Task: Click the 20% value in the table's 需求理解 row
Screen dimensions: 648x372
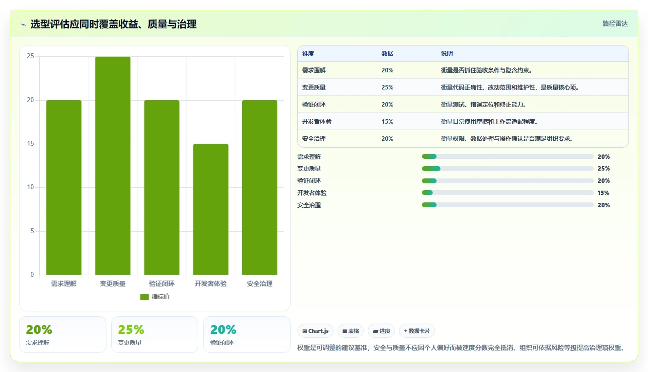Action: (387, 70)
